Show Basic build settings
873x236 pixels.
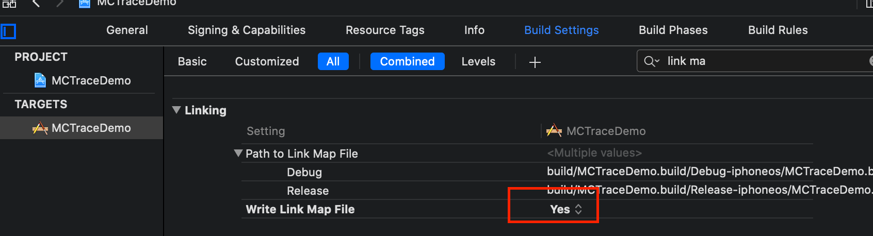click(x=192, y=61)
